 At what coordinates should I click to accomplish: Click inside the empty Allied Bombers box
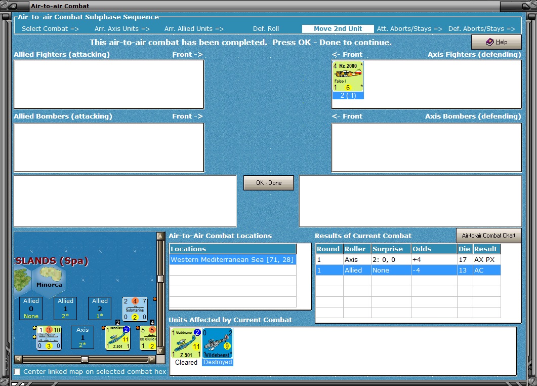[x=109, y=147]
